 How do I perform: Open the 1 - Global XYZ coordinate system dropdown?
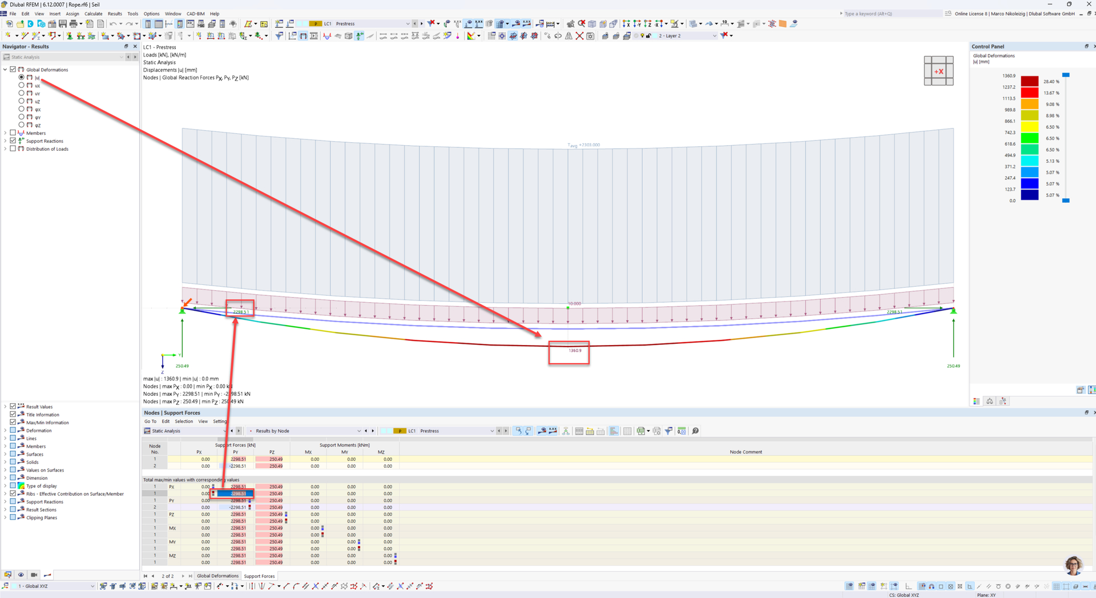click(x=92, y=586)
